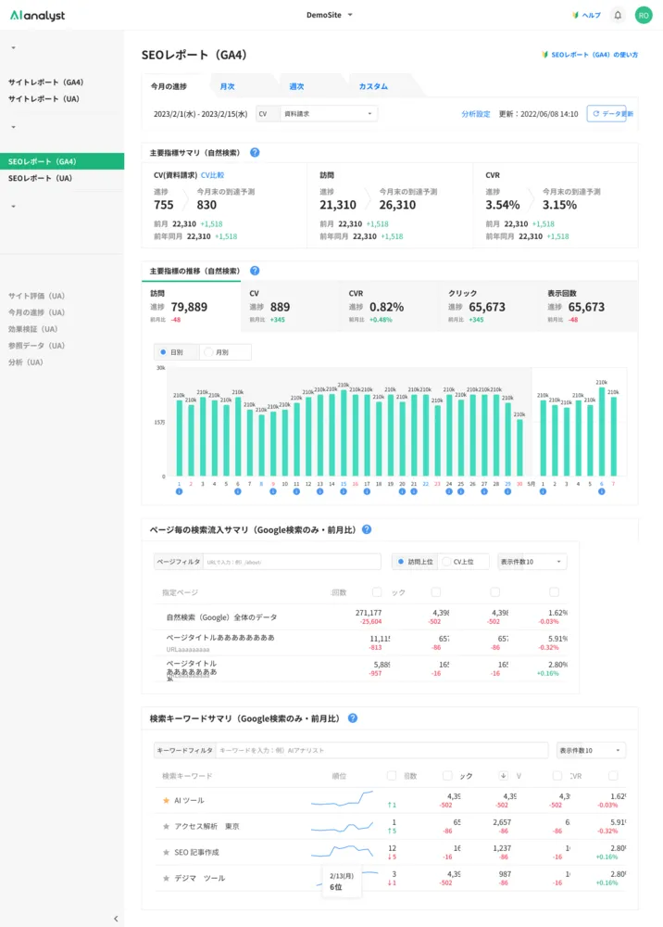Open 表示件数10 dropdown in page summary
Image resolution: width=663 pixels, height=927 pixels.
point(532,562)
